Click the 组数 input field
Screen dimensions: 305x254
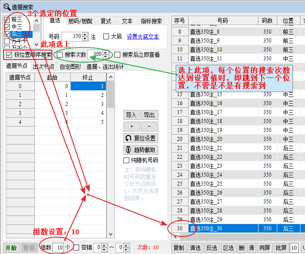point(58,247)
